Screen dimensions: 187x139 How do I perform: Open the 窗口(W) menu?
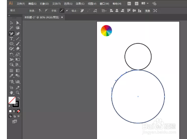click(x=104, y=4)
